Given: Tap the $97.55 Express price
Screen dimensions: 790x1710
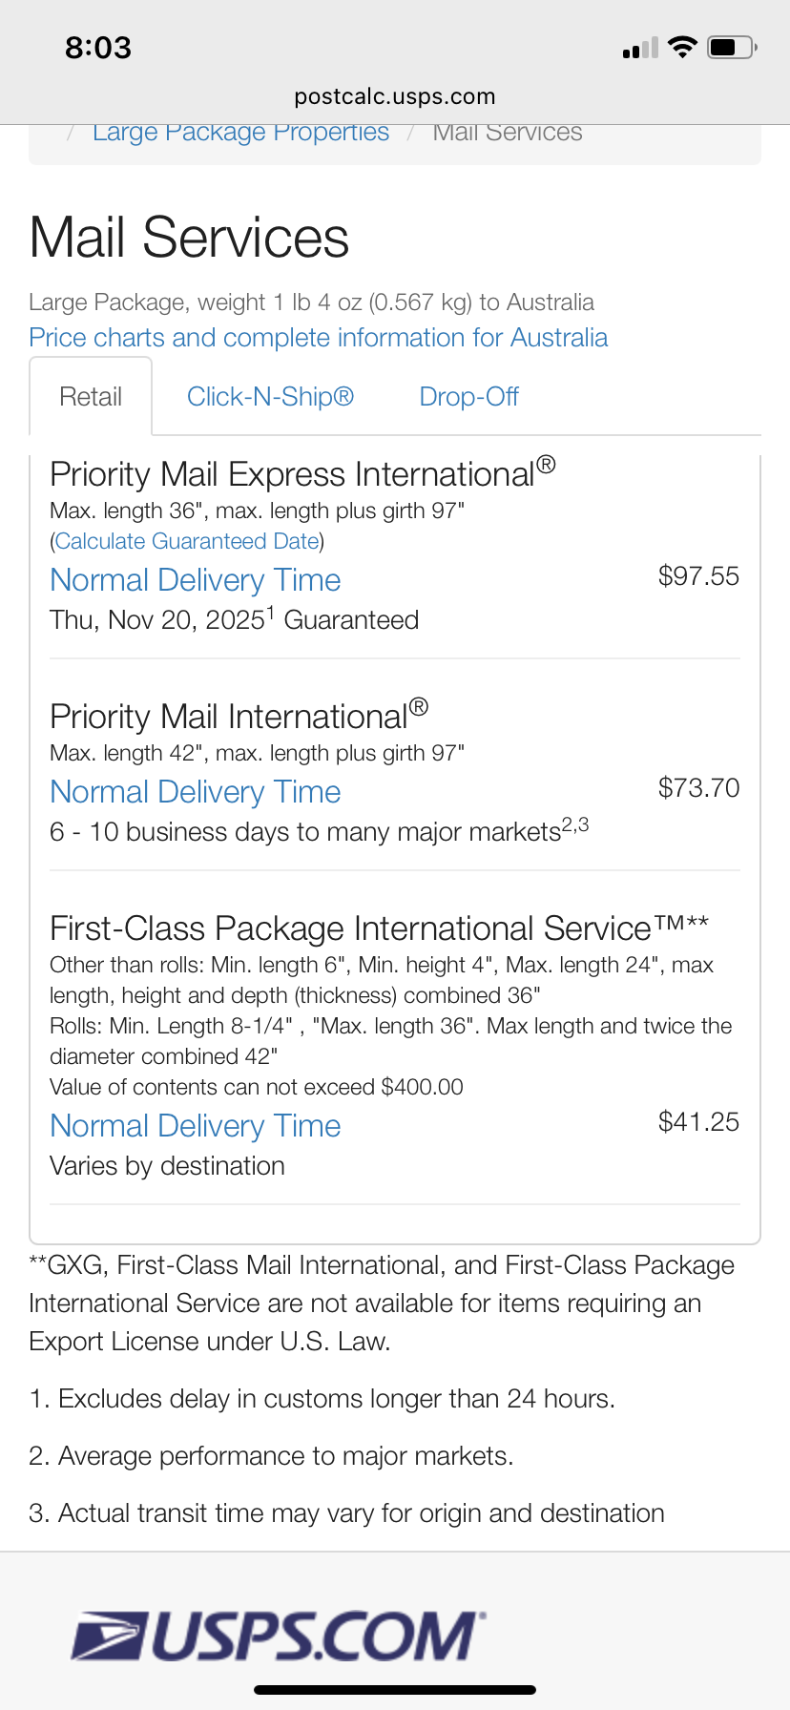Looking at the screenshot, I should click(x=698, y=576).
